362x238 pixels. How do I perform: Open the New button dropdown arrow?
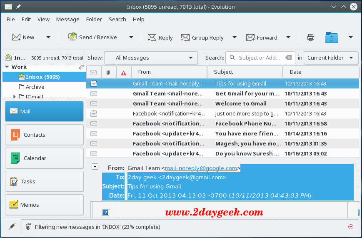(x=48, y=37)
